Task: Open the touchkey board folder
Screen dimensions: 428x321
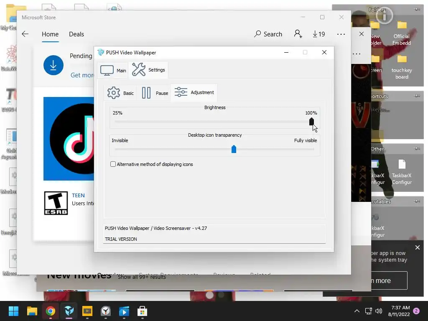Action: (x=402, y=67)
